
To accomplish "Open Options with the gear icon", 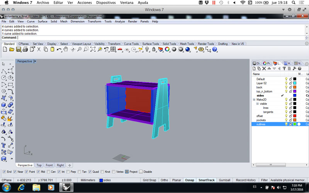I will pos(201,49).
